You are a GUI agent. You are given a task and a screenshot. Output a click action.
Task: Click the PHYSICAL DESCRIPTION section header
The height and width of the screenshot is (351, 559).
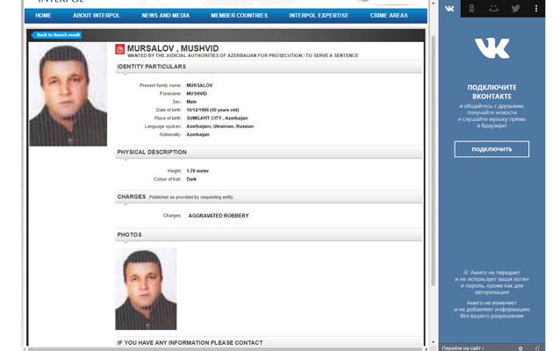pos(269,152)
